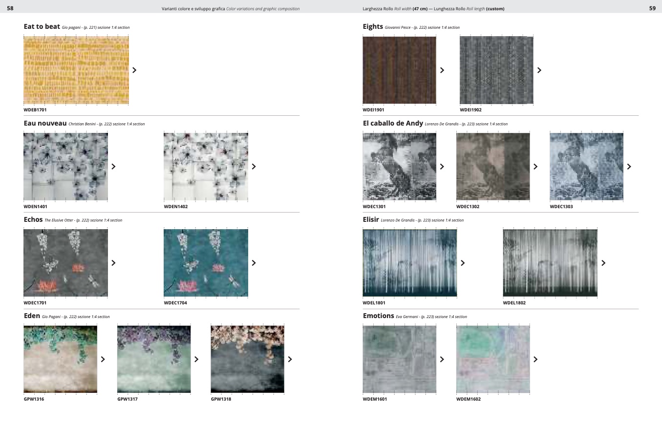662x429 pixels.
Task: Select the Elisir WDEL1802 grey forest thumbnail
Action: click(x=550, y=263)
